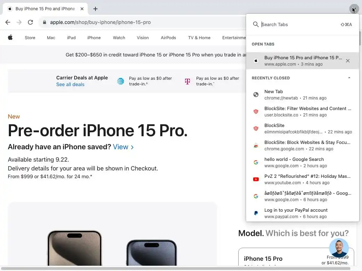The height and width of the screenshot is (271, 362).
Task: Open the Vision menu in Apple nav
Action: (143, 37)
